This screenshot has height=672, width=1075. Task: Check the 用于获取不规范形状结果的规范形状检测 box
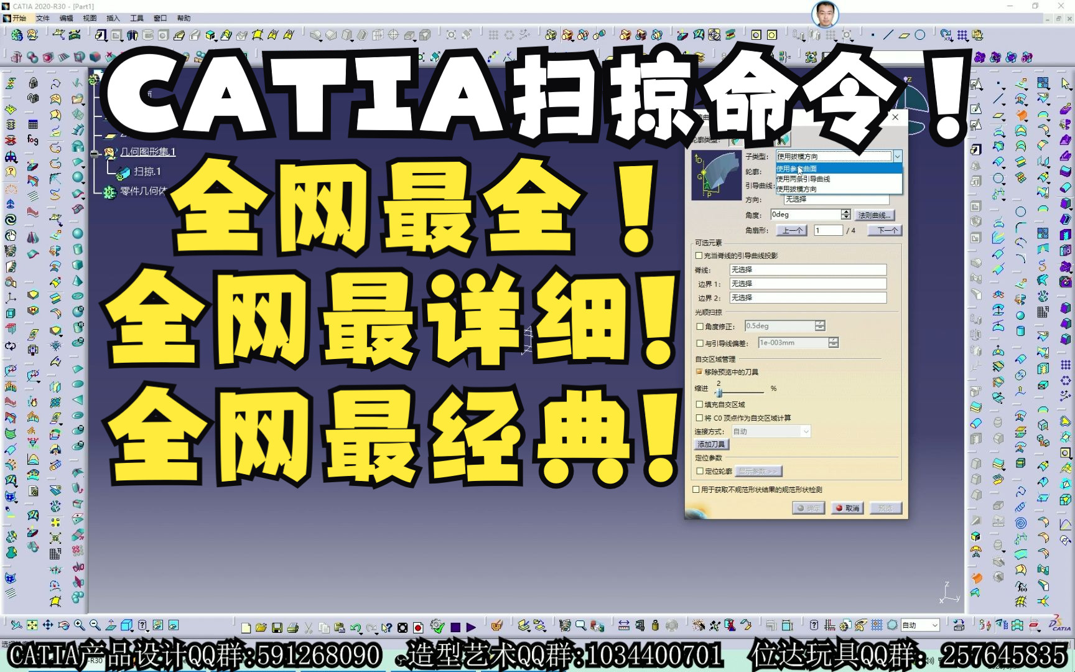click(x=696, y=490)
